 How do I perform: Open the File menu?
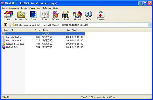click(4, 8)
